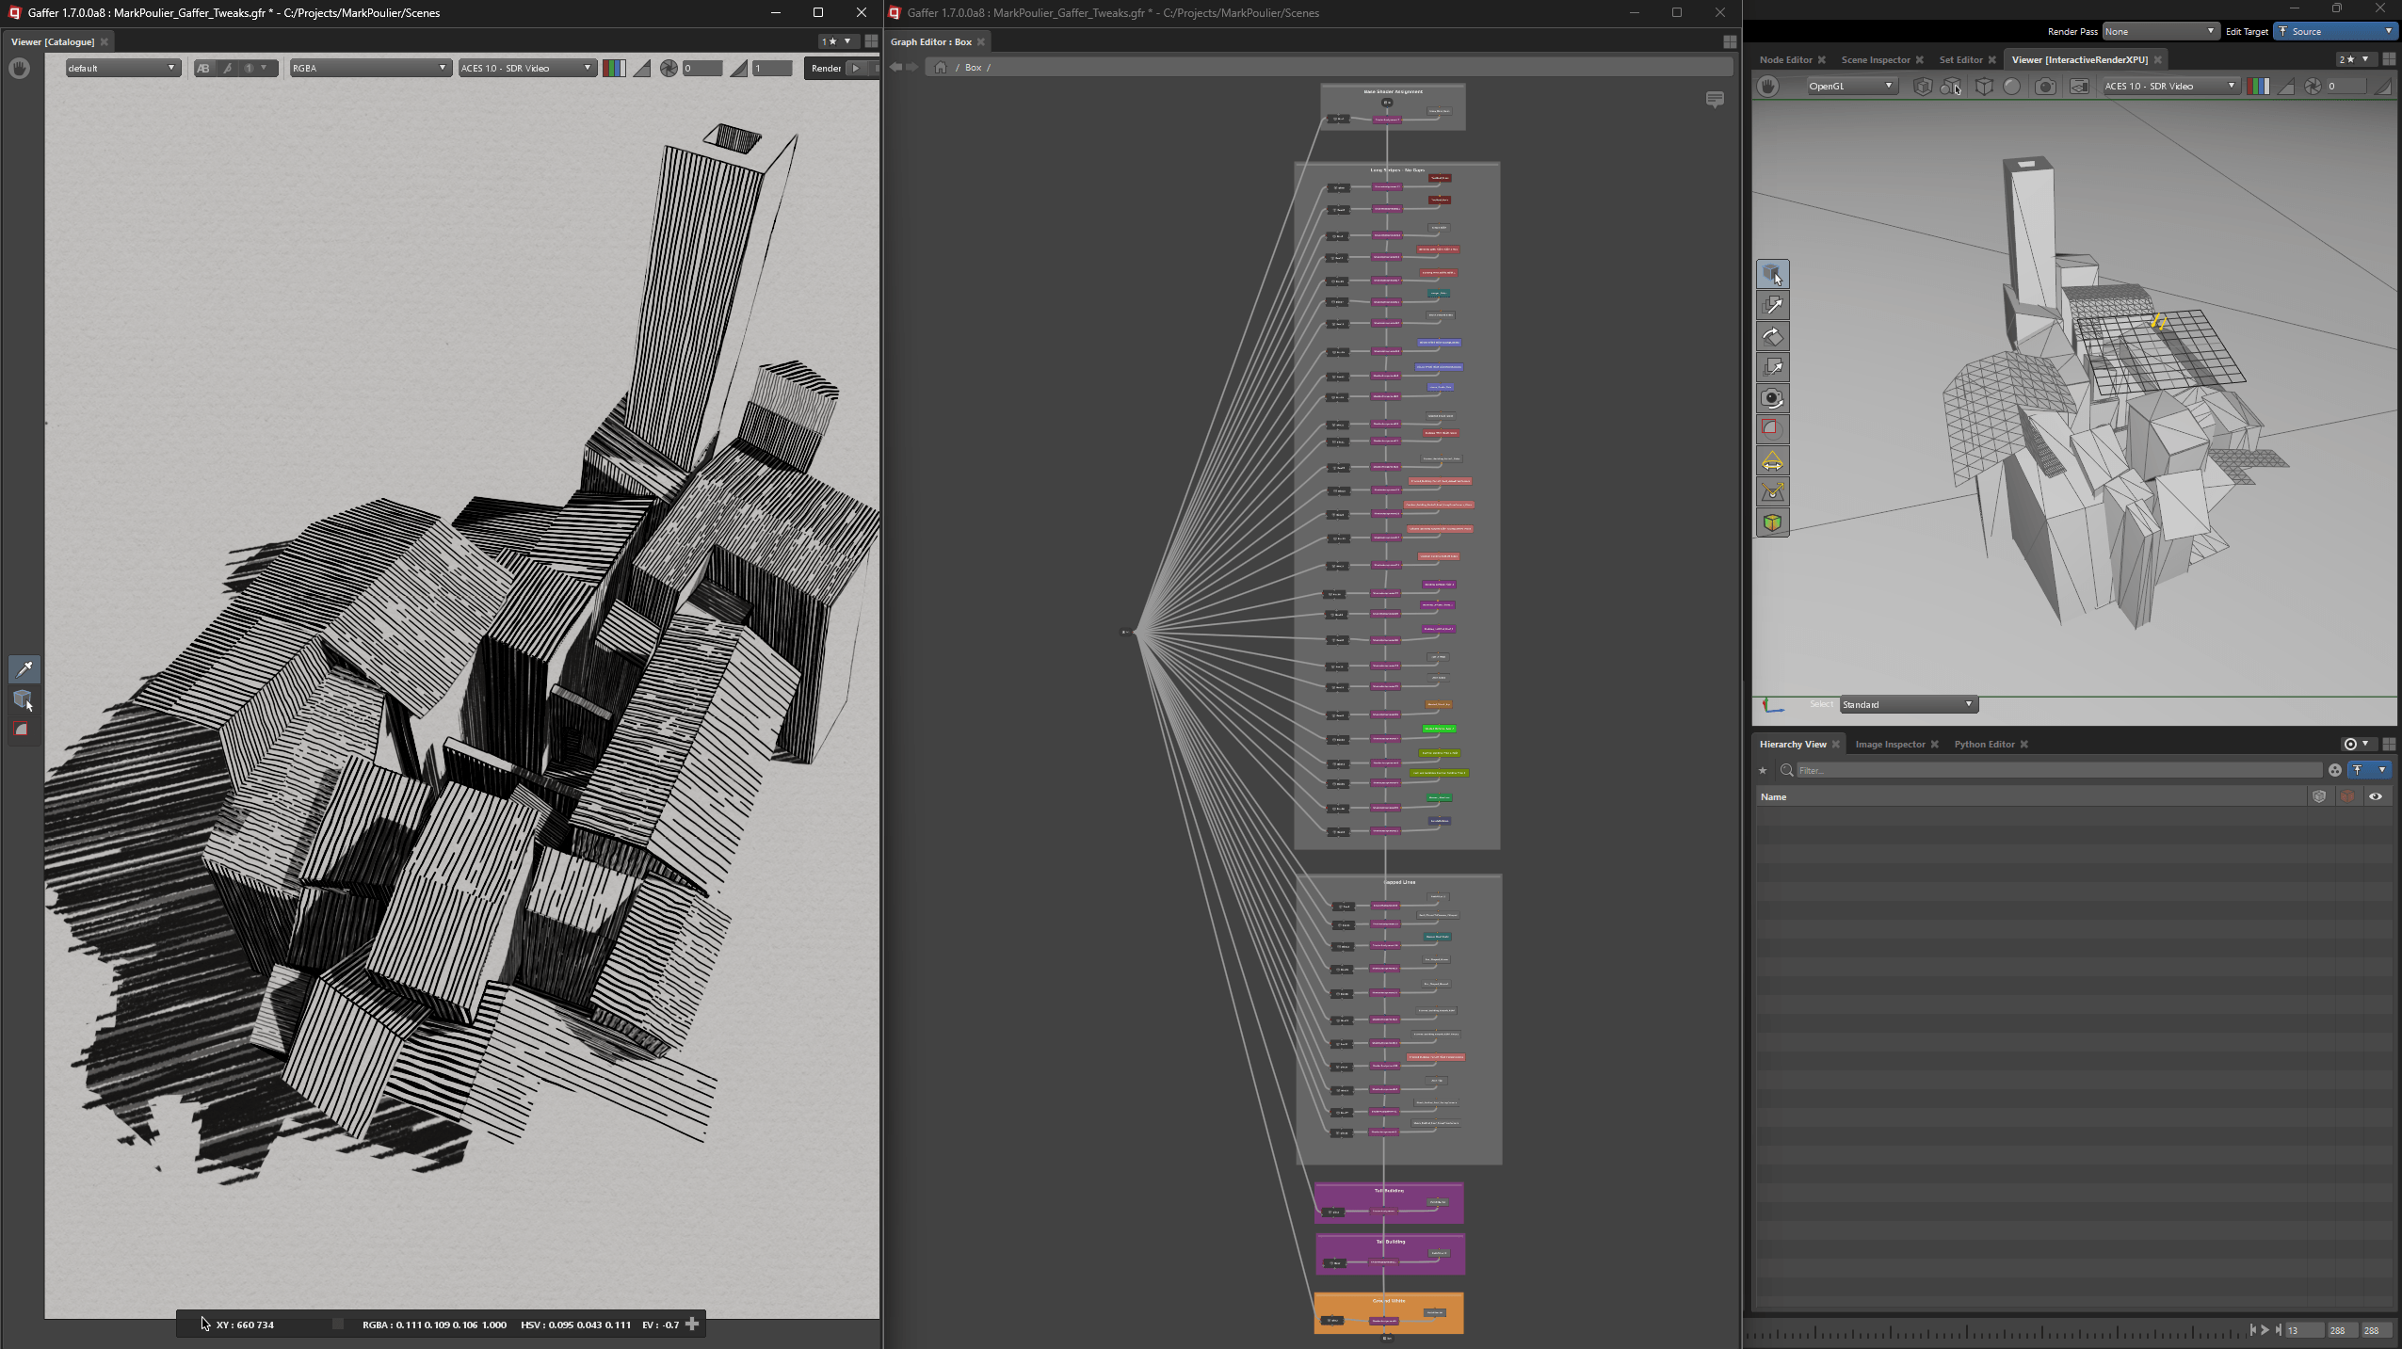Select the camera tool in 3D viewer sidebar
The width and height of the screenshot is (2402, 1349).
(x=1772, y=398)
